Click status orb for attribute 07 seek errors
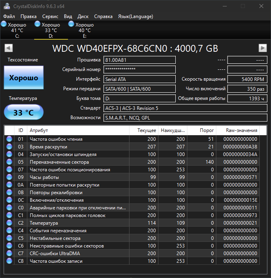271x278 pixels. pyautogui.click(x=9, y=170)
